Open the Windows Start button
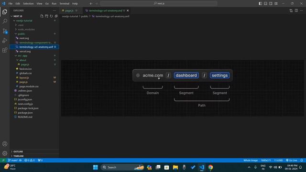Viewport: 306px width, 172px height. (x=96, y=167)
